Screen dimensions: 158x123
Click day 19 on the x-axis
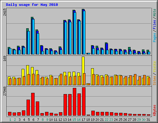pos(93,120)
